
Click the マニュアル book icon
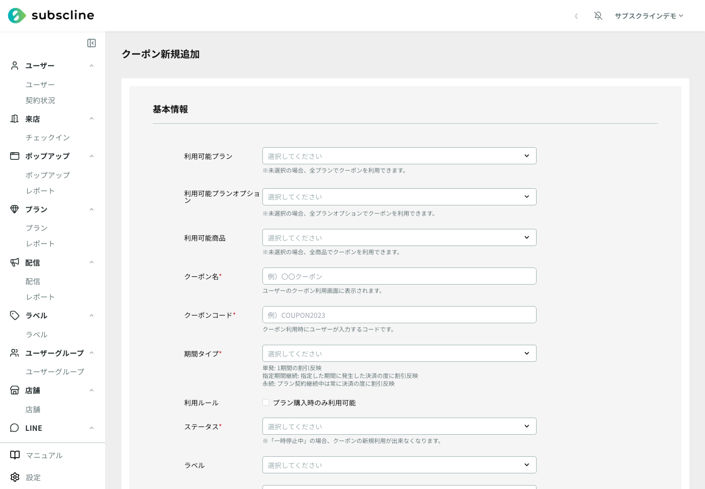tap(15, 455)
